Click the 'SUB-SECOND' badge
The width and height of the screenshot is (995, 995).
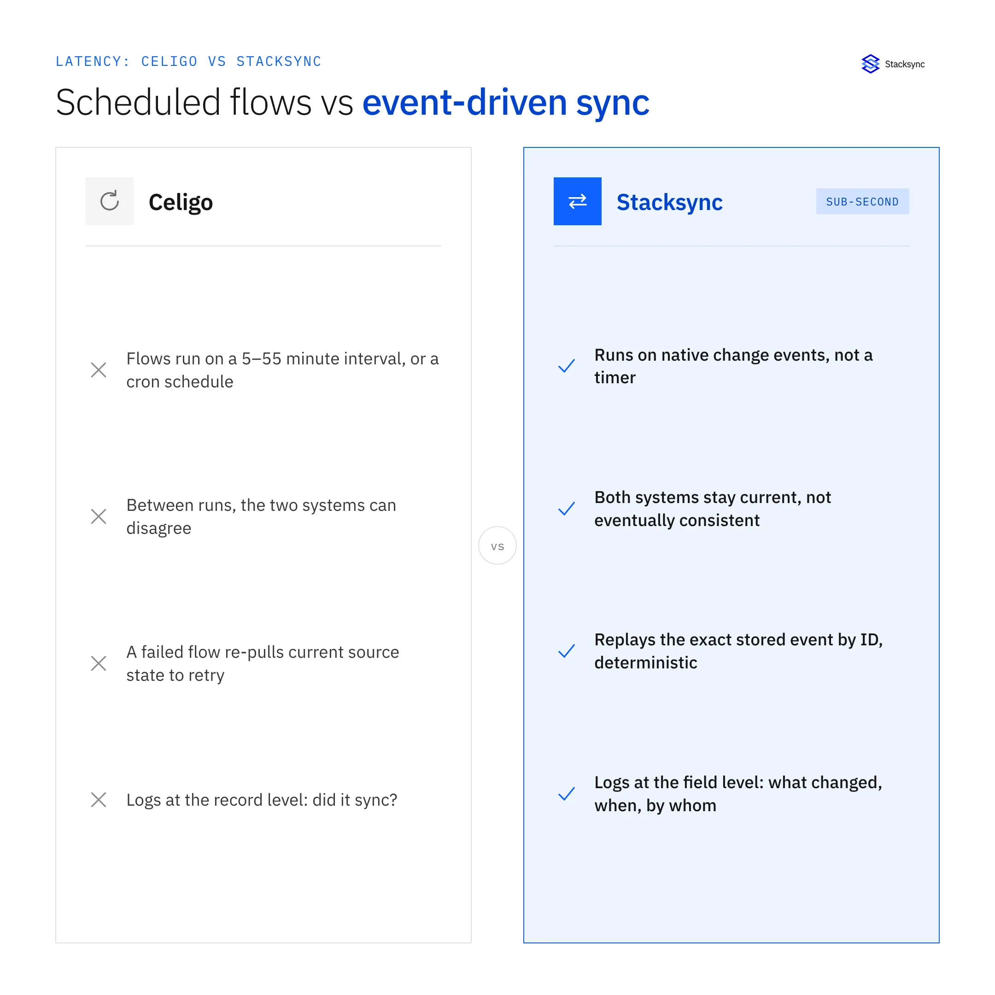(x=863, y=201)
